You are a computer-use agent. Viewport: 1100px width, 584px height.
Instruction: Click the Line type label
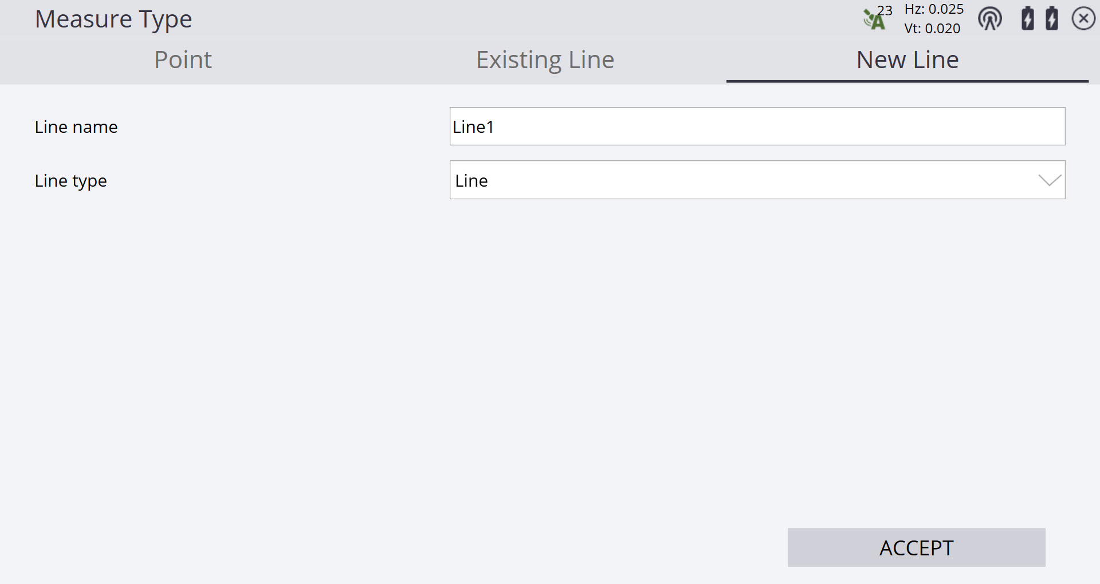71,181
